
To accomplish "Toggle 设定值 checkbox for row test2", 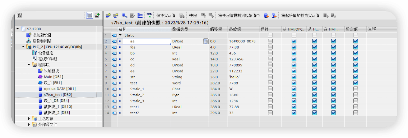I will (355, 113).
